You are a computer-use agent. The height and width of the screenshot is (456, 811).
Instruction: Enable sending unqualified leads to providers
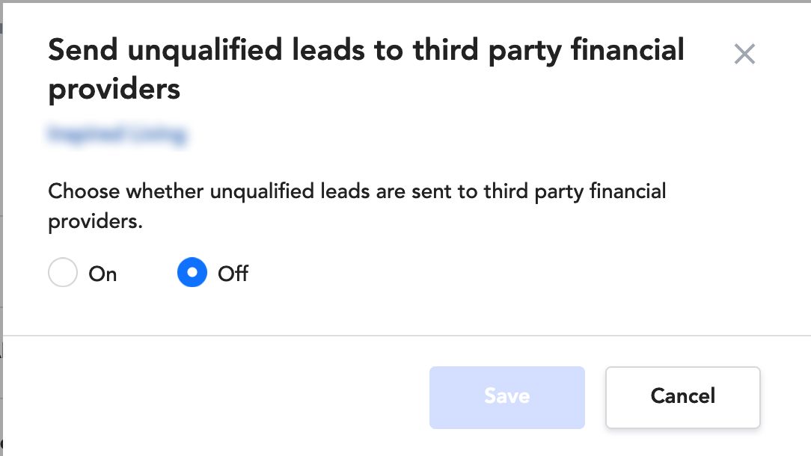pos(63,272)
